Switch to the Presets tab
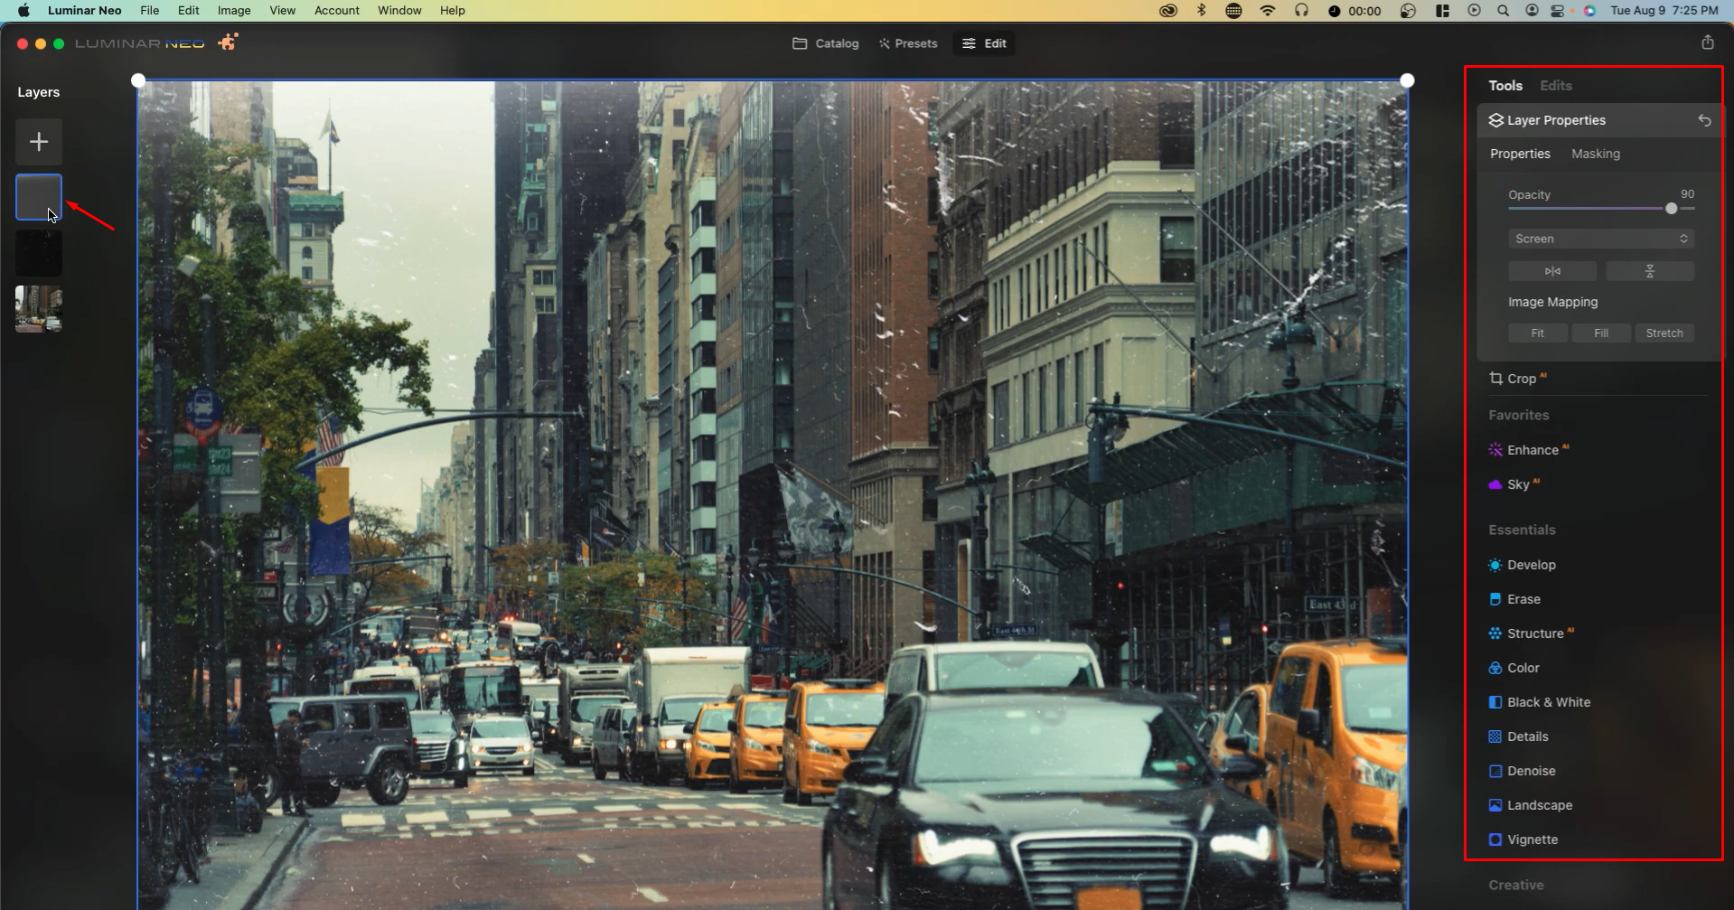Screen dimensions: 1734x910 [x=908, y=43]
